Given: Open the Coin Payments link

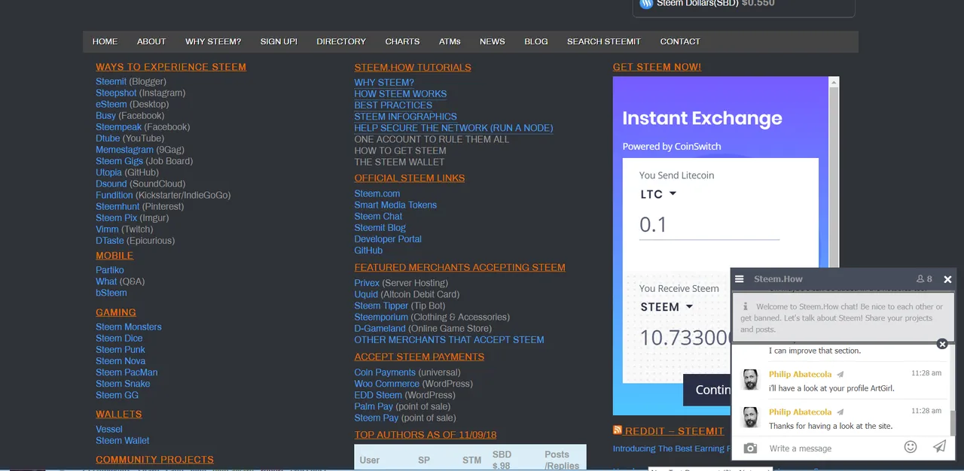Looking at the screenshot, I should click(385, 372).
